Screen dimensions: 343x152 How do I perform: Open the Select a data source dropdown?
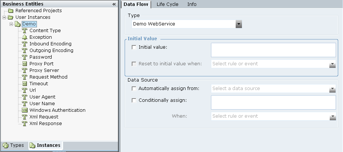332,89
